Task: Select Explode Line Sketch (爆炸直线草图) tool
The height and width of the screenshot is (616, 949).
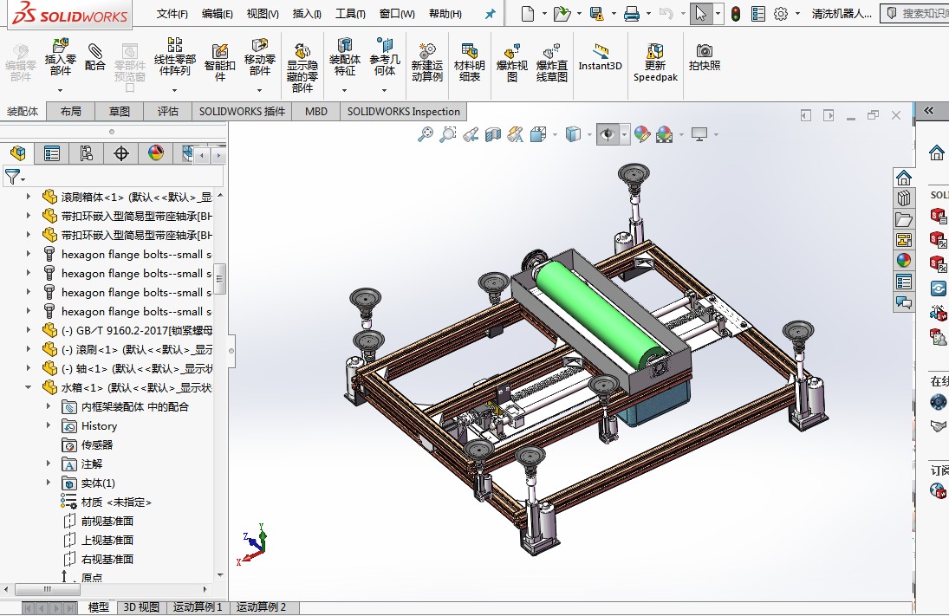Action: [x=551, y=62]
